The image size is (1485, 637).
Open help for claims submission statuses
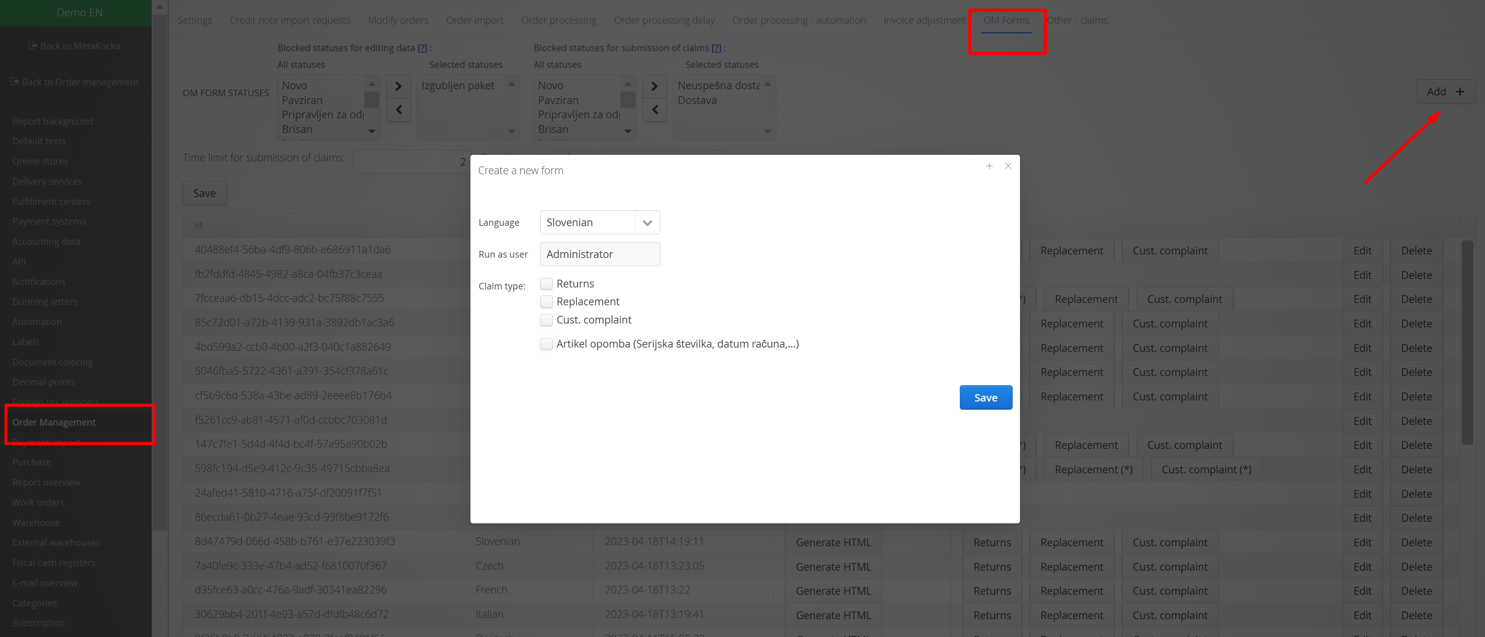(716, 48)
